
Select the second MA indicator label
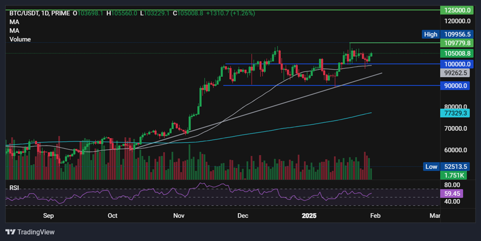(14, 31)
